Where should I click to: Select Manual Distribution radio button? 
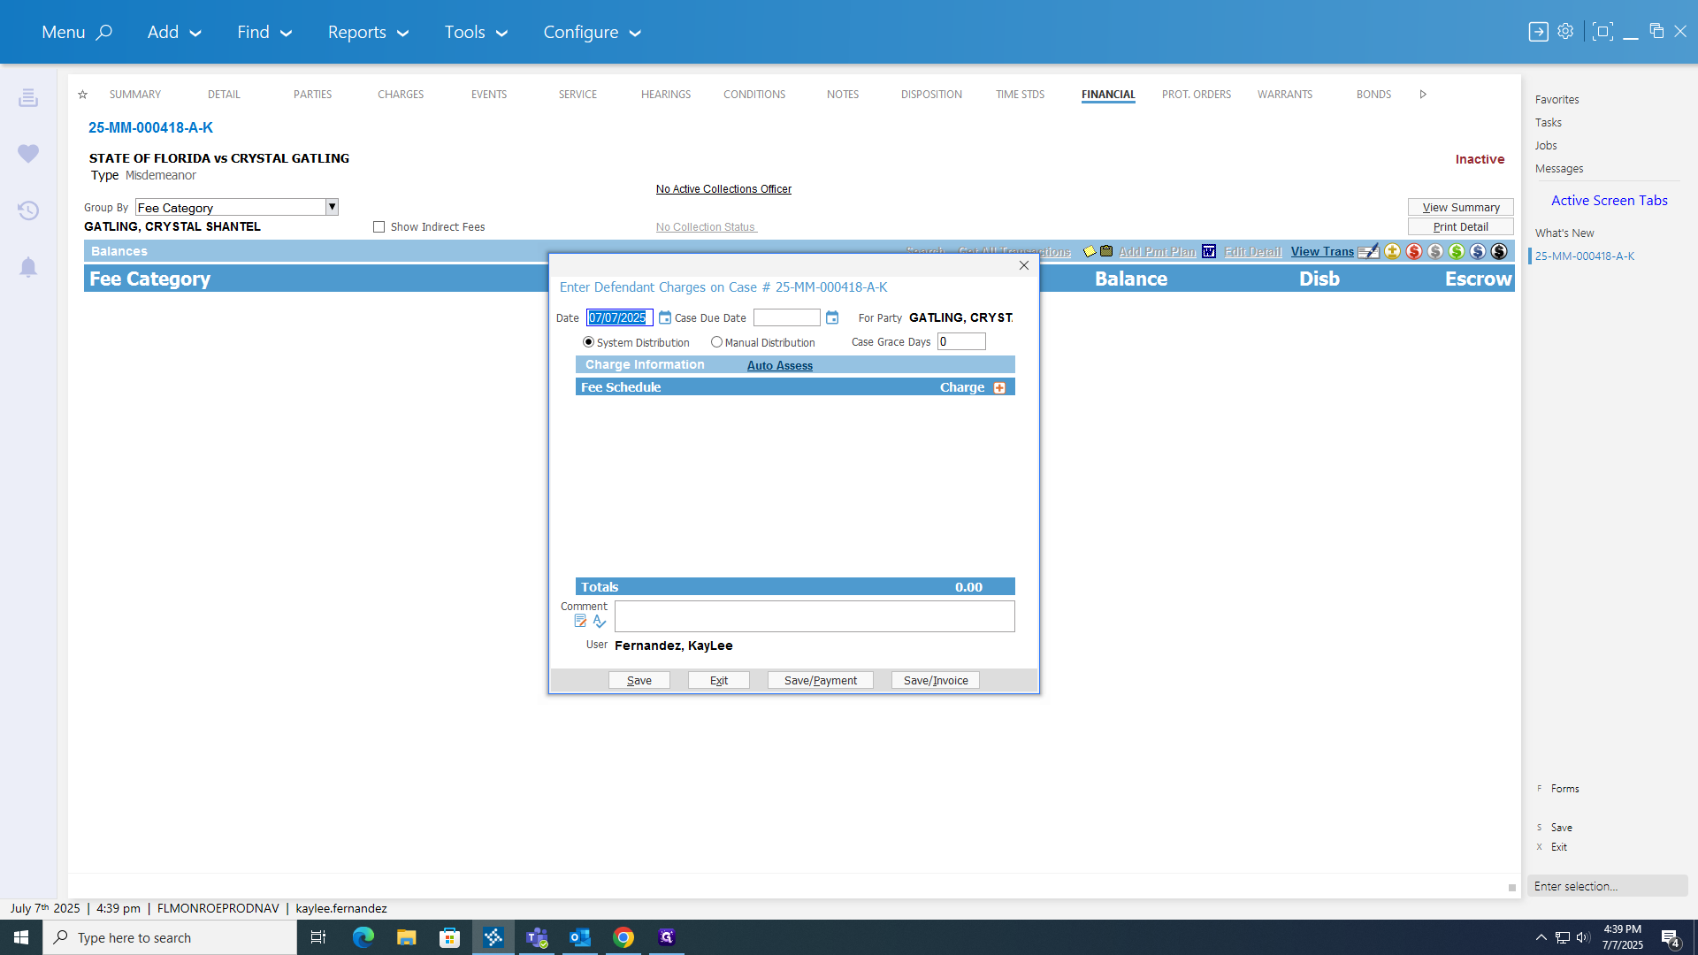point(716,342)
